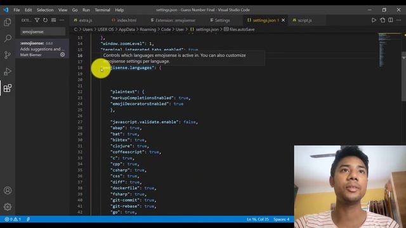Open the View menu
406x228 pixels.
63,10
